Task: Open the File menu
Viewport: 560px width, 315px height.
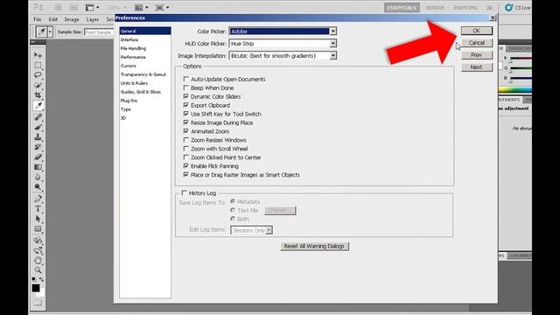Action: [37, 19]
